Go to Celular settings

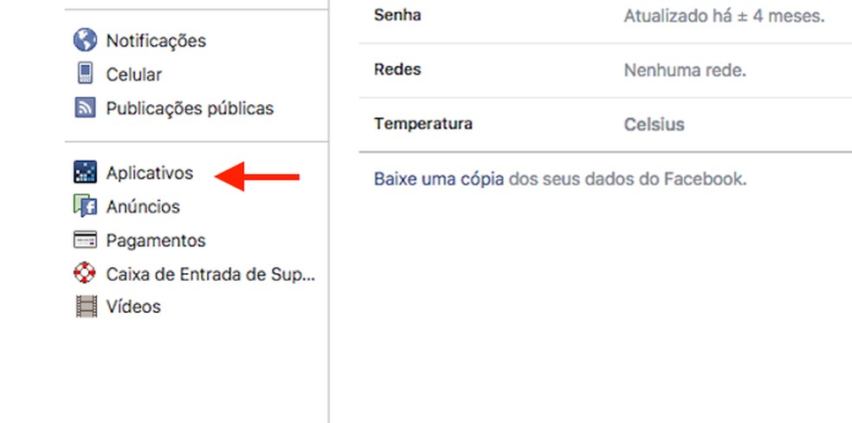(134, 75)
